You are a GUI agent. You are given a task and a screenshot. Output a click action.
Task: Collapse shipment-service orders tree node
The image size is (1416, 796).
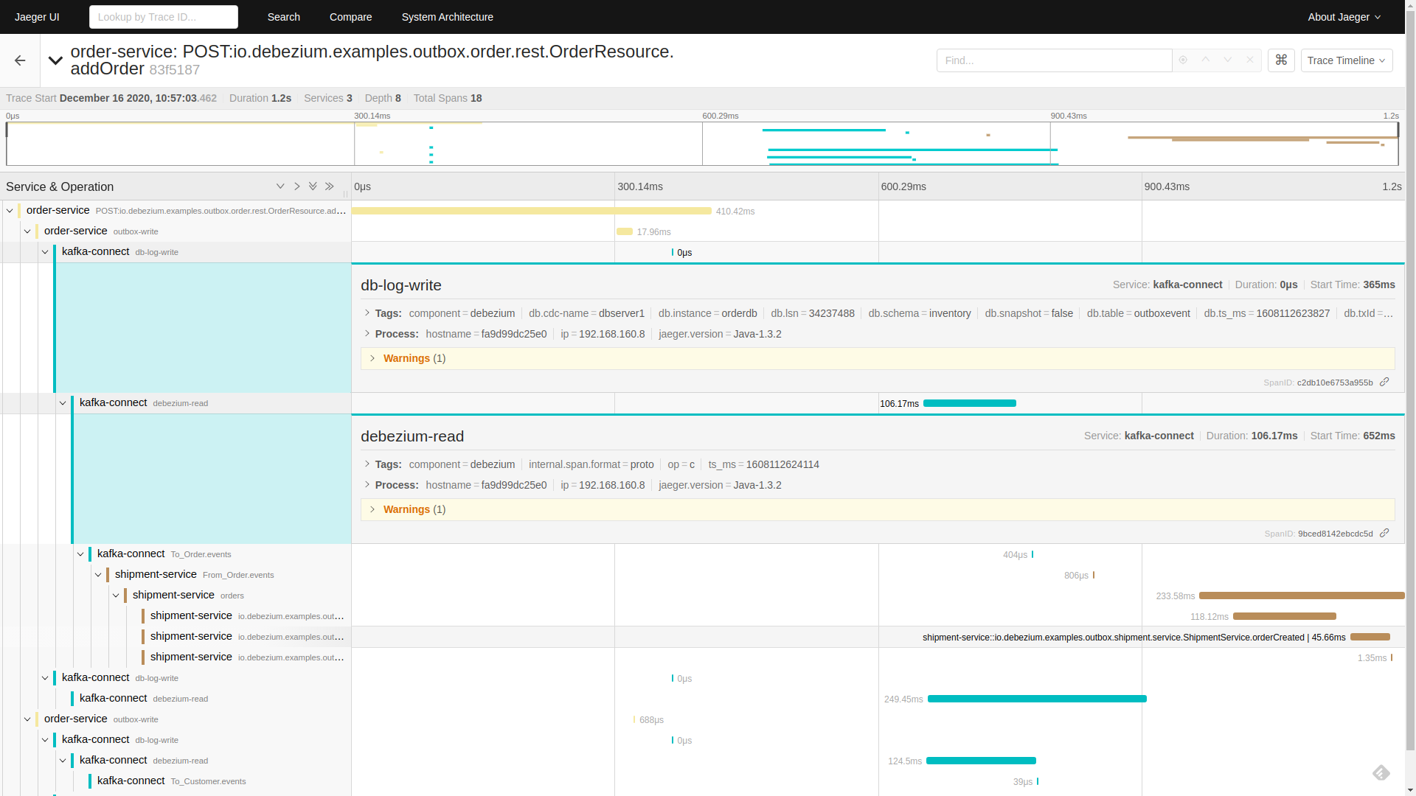(116, 596)
